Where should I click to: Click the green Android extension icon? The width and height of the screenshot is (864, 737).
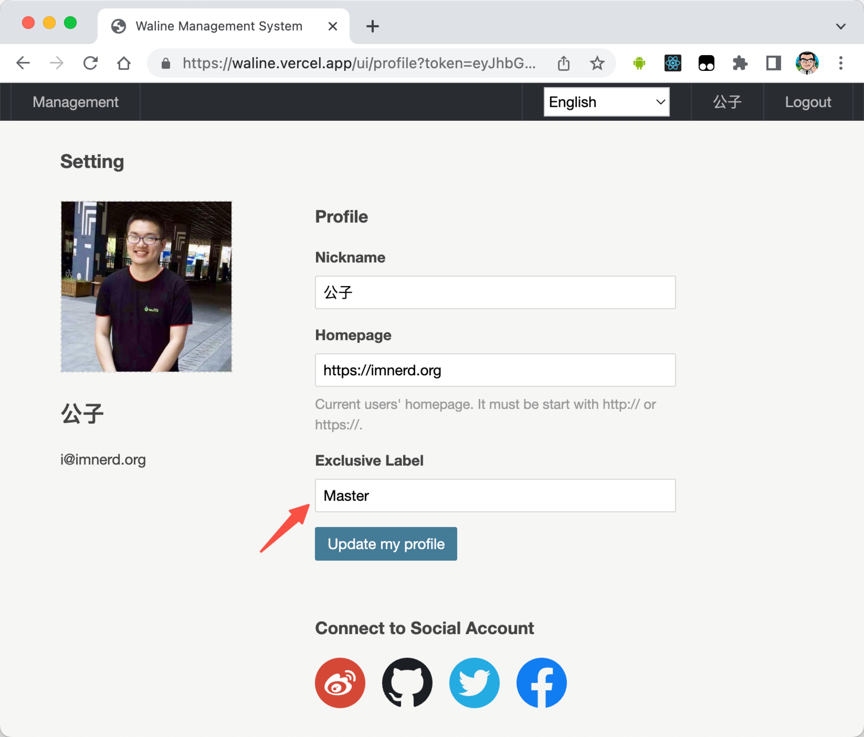point(639,64)
